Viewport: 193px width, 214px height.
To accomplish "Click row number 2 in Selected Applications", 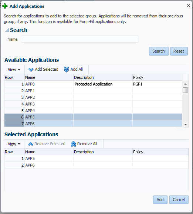I will [14, 165].
